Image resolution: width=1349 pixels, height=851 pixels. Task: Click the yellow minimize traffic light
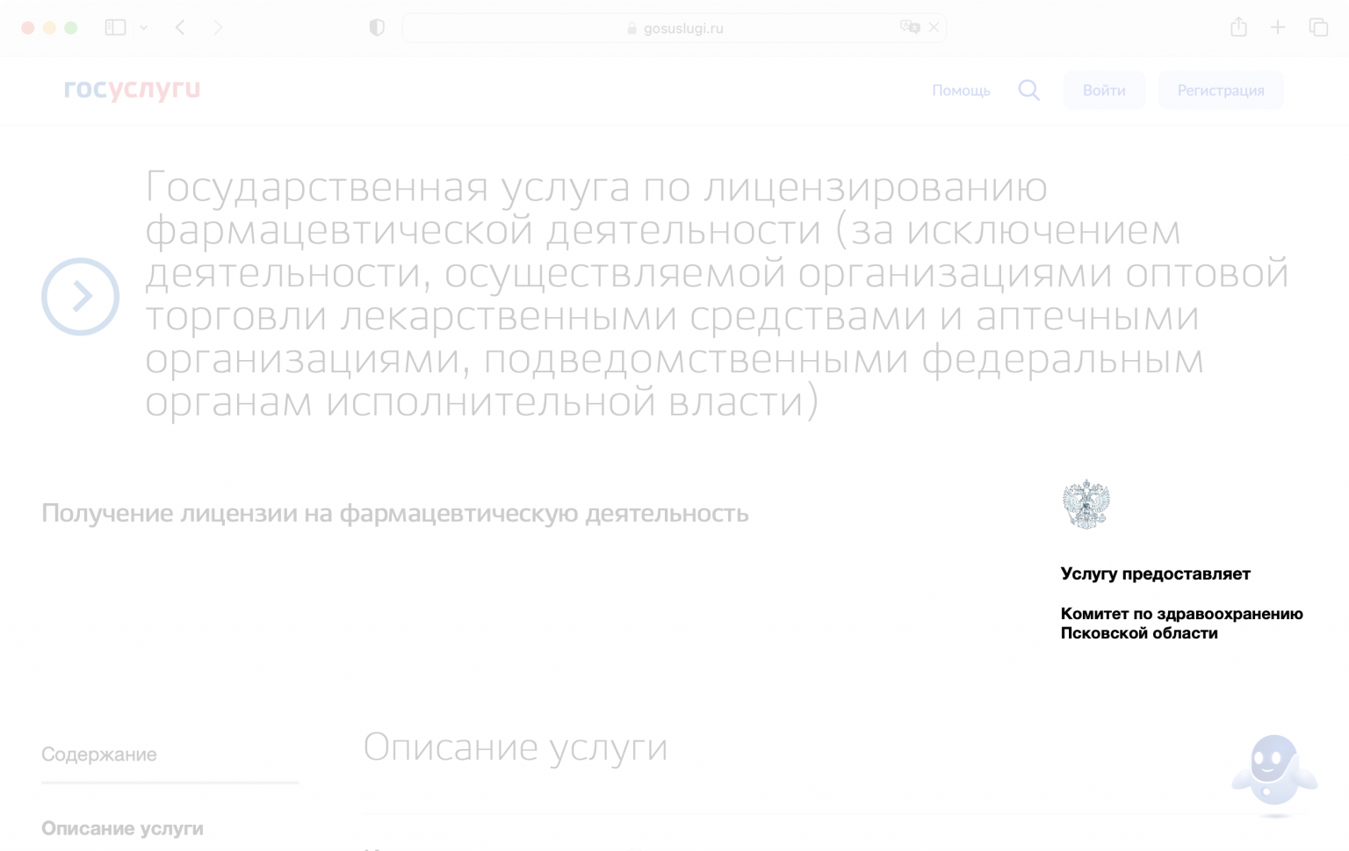[50, 27]
